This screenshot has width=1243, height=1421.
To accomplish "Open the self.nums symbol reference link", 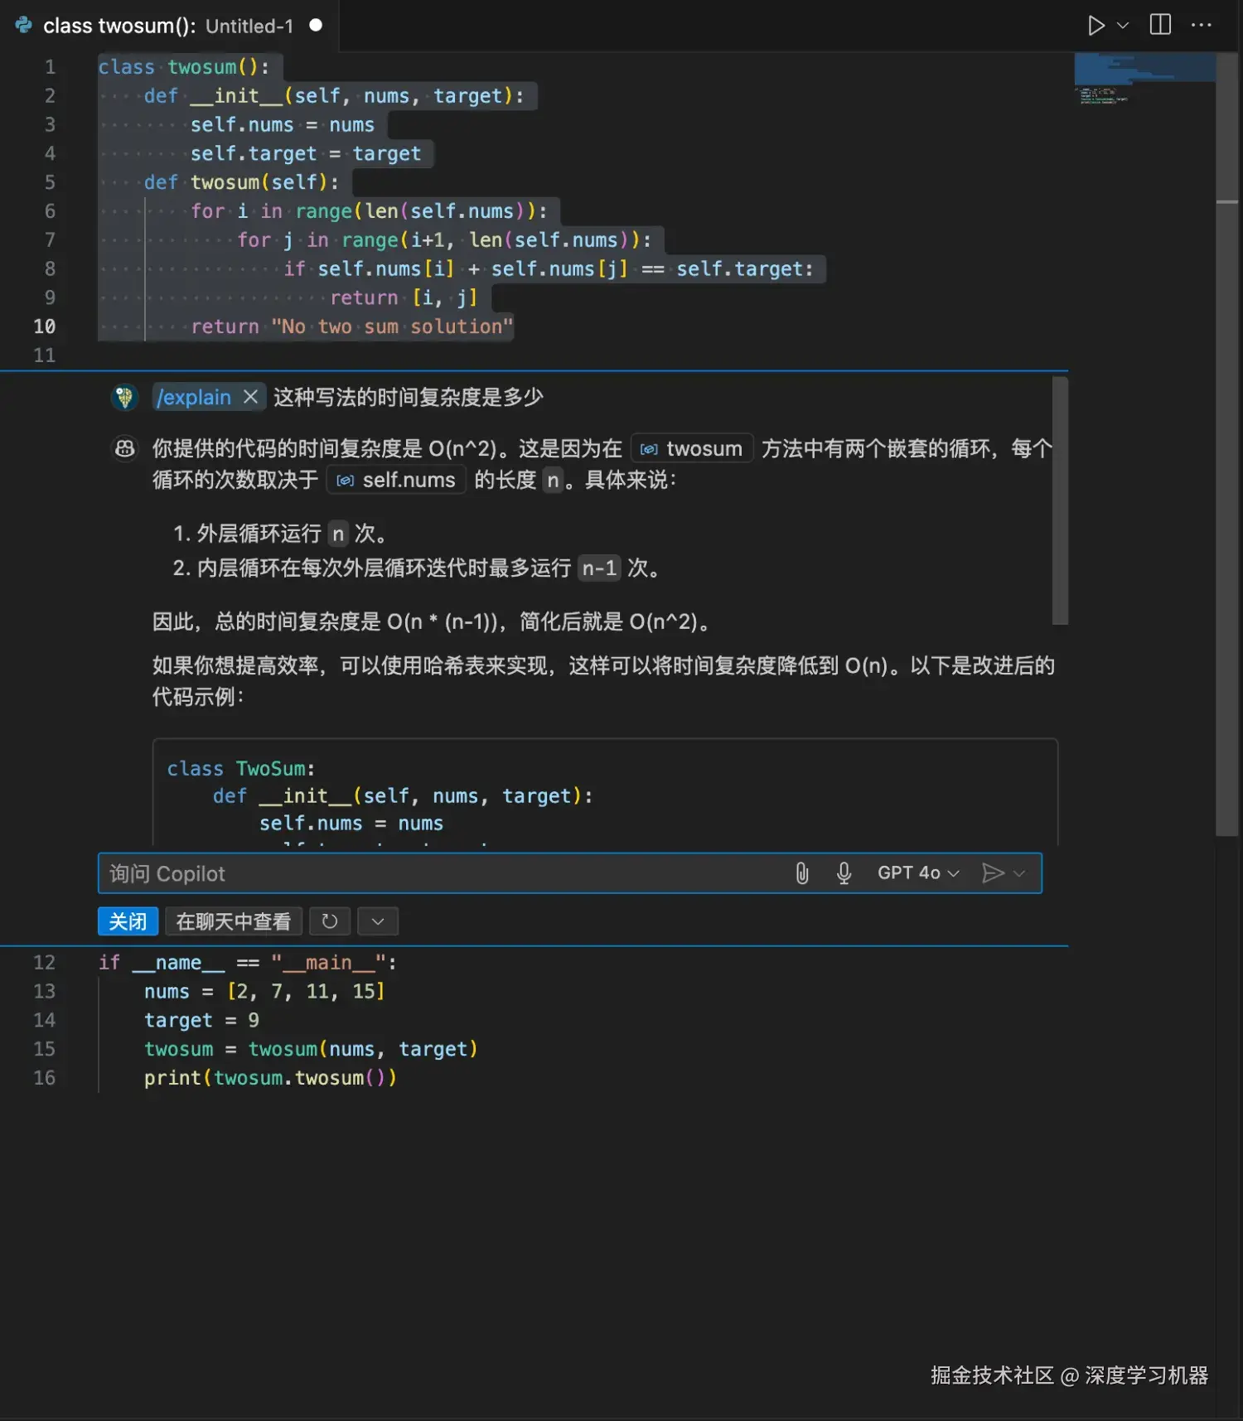I will pyautogui.click(x=396, y=480).
